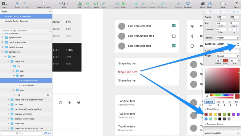The image size is (241, 136).
Task: Click the Hex D0021B field
Action: tap(210, 102)
